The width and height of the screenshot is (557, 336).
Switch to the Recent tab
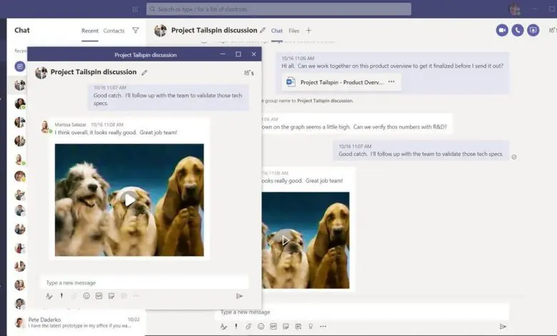90,31
